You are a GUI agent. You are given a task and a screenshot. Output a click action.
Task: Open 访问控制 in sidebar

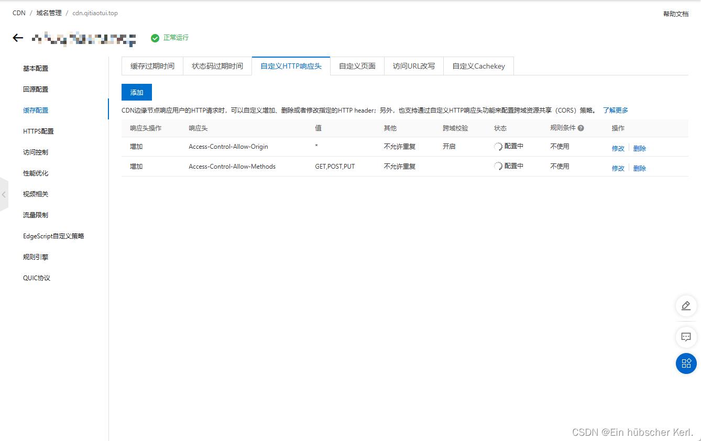coord(36,152)
